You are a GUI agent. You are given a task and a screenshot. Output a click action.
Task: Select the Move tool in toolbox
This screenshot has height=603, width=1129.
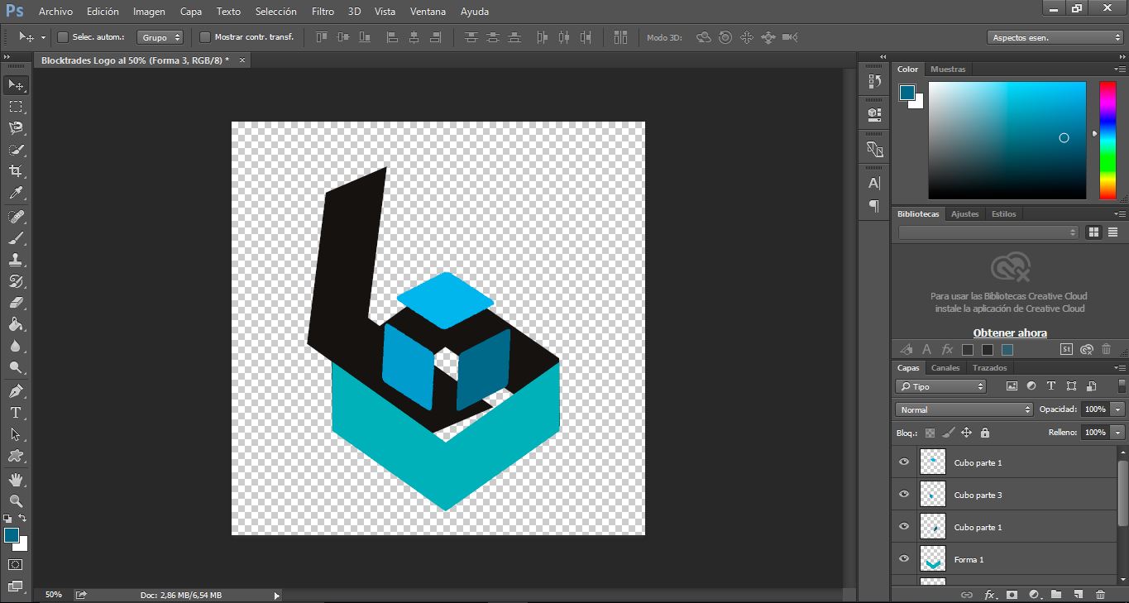(x=16, y=85)
